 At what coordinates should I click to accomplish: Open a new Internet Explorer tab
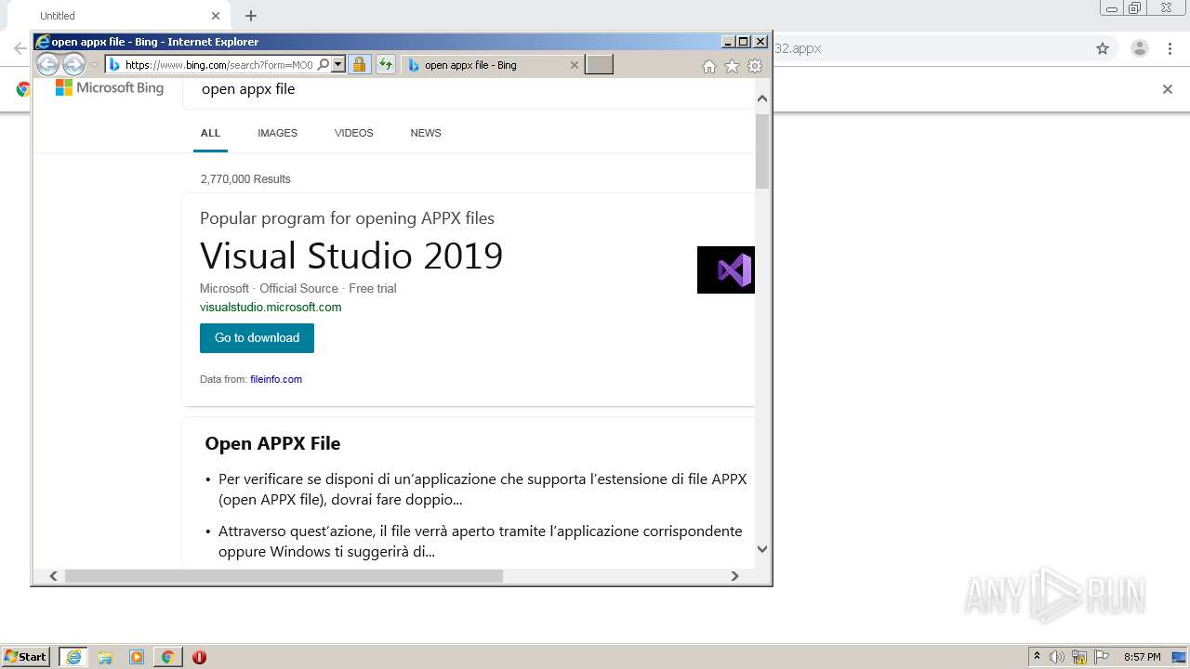click(599, 65)
